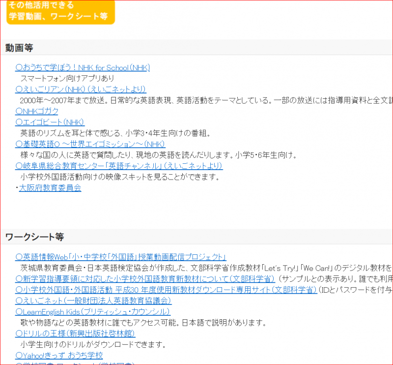Image resolution: width=393 pixels, height=365 pixels.
Task: Open the エイゴビート(NHK) link
Action: pos(50,122)
